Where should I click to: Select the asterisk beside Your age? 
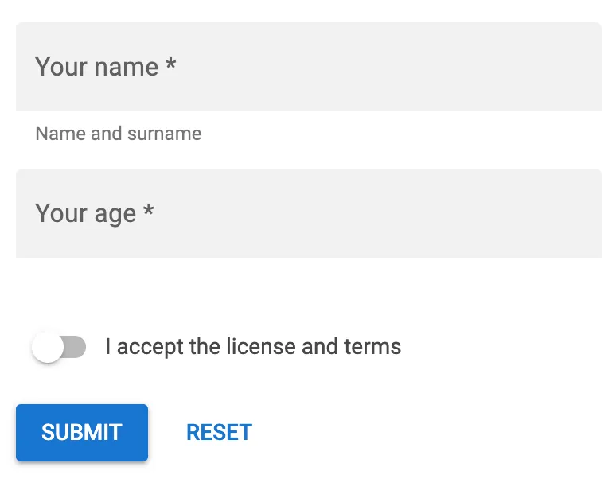148,212
